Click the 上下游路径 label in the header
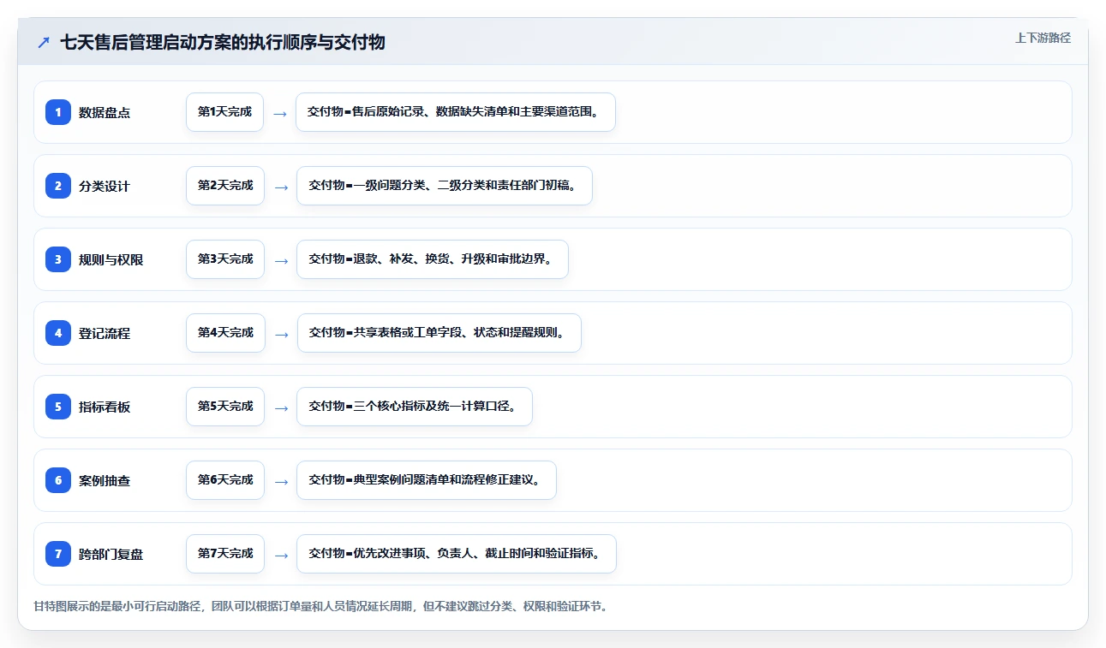Viewport: 1106px width, 648px height. pyautogui.click(x=1043, y=38)
